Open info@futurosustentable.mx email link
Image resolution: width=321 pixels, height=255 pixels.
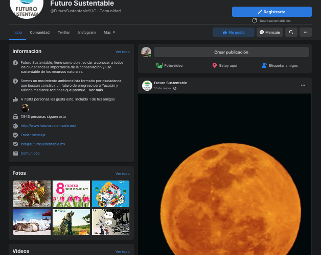[x=43, y=144]
